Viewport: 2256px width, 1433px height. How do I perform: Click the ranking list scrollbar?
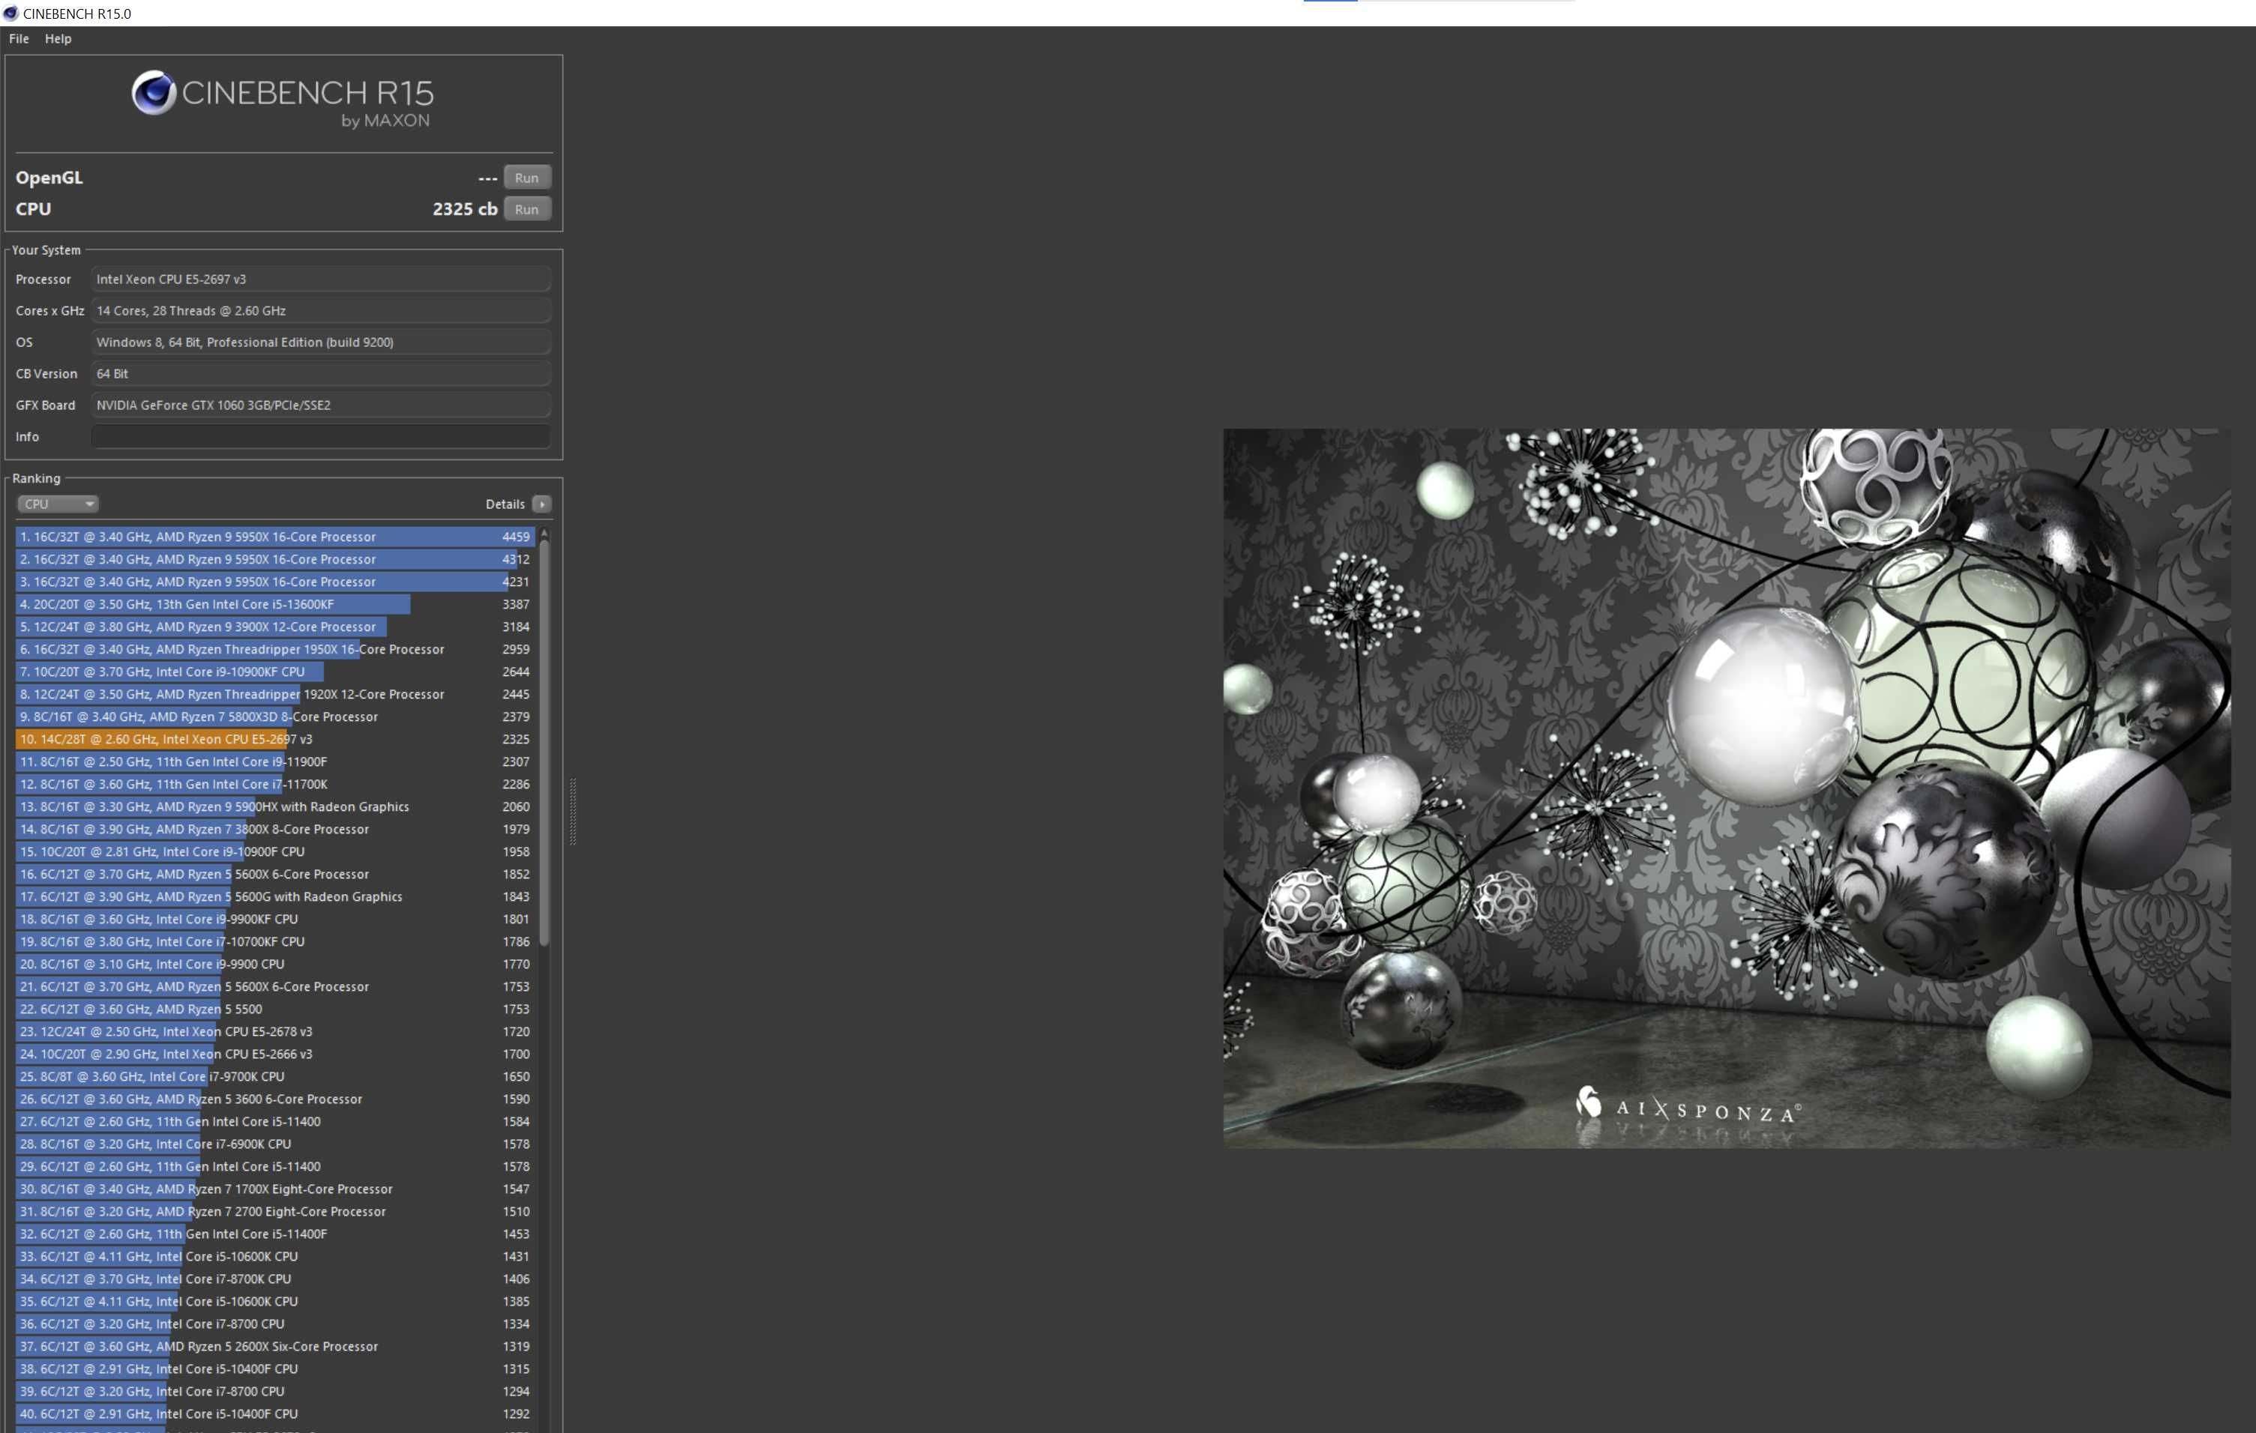[x=544, y=744]
